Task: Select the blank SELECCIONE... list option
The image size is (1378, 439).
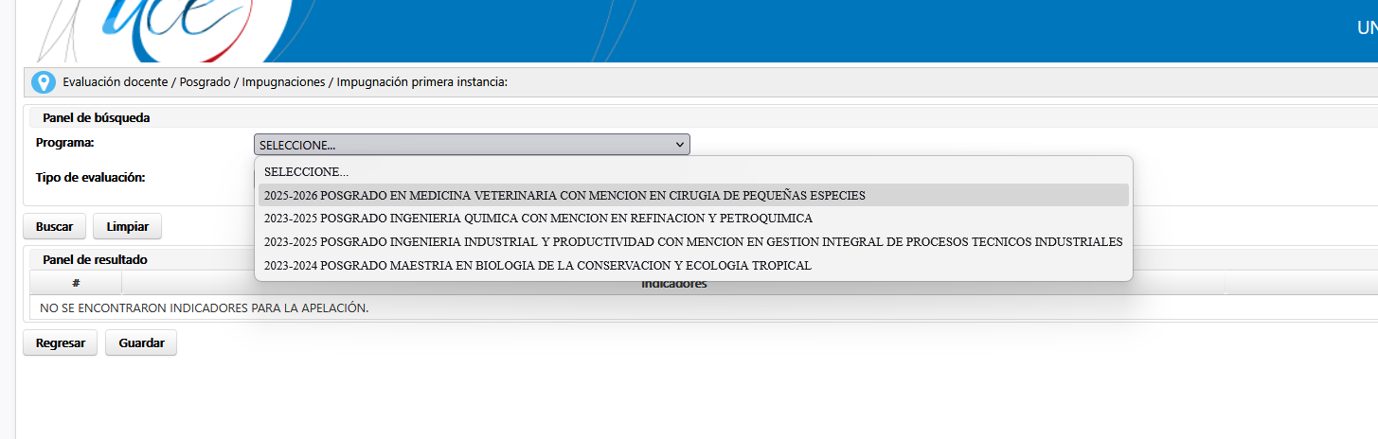Action: tap(306, 172)
